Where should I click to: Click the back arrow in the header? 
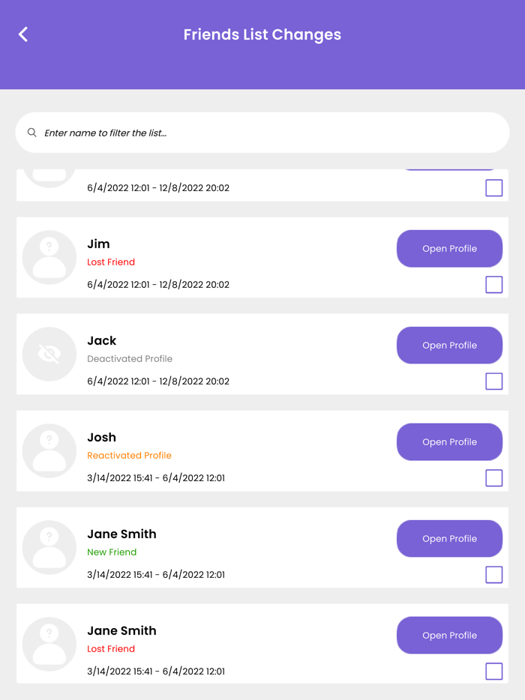point(22,34)
